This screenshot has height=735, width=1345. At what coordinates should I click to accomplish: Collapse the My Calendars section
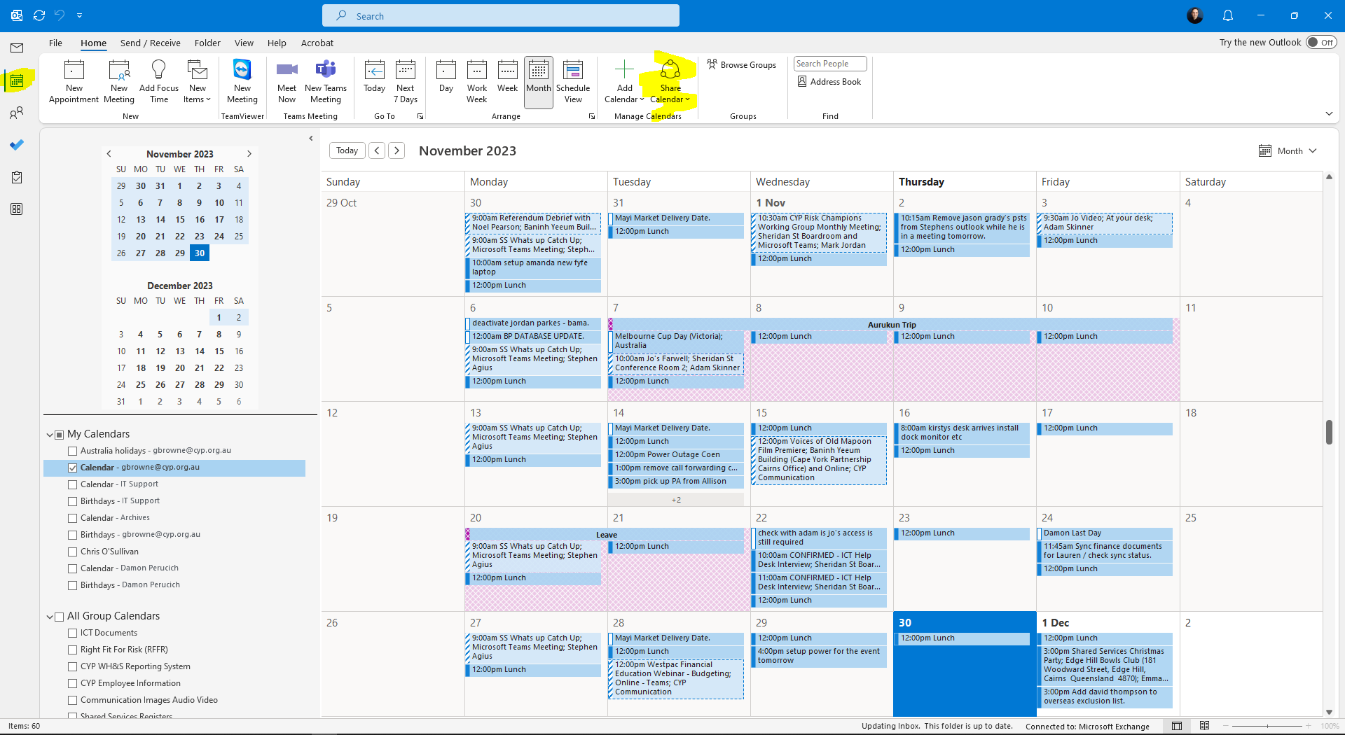point(50,434)
